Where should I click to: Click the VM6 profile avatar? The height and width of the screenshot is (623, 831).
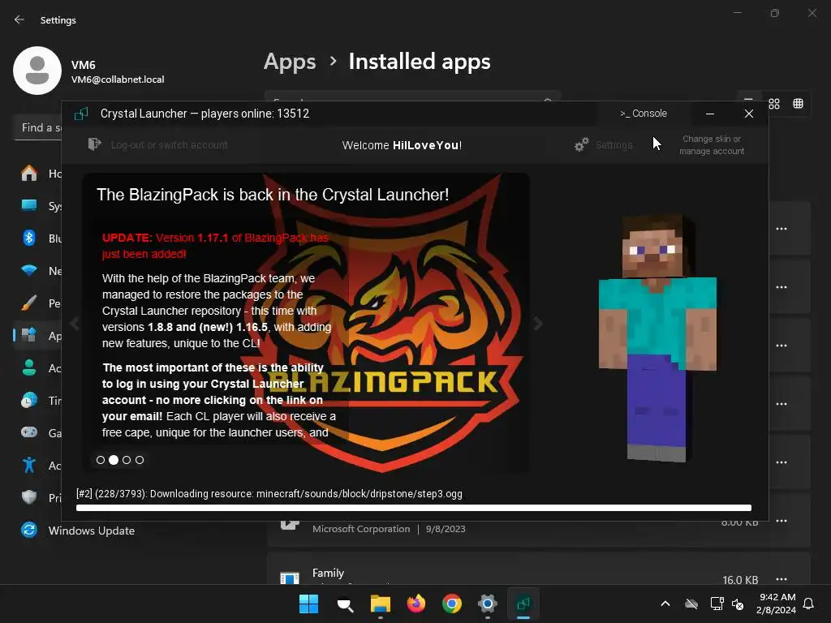click(x=37, y=71)
